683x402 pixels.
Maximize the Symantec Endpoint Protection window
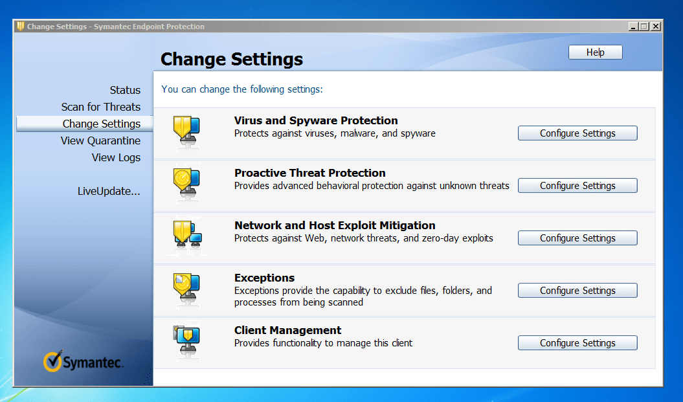(644, 27)
